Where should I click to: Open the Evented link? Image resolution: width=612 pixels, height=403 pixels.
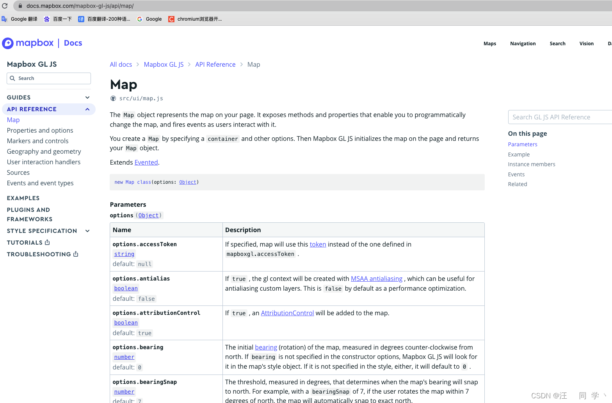tap(146, 162)
